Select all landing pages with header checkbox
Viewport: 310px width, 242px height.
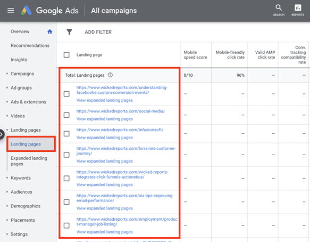(66, 55)
